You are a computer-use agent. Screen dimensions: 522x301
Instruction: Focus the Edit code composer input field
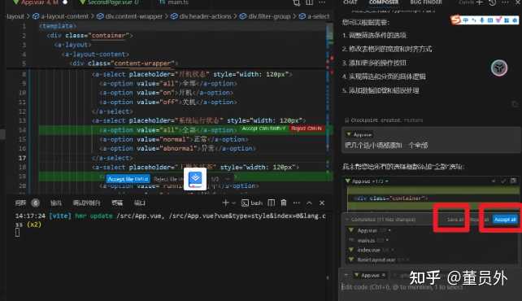pyautogui.click(x=429, y=287)
